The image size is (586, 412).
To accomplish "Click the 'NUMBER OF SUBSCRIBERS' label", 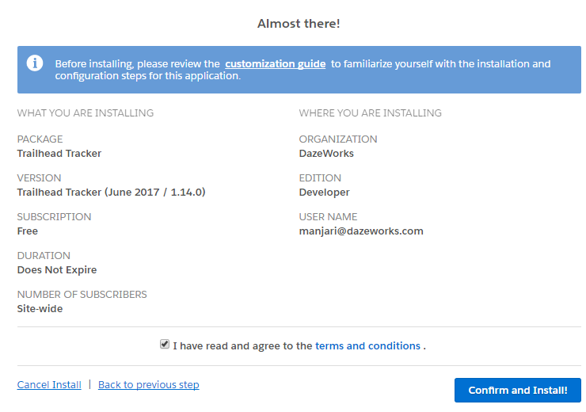I will point(82,295).
